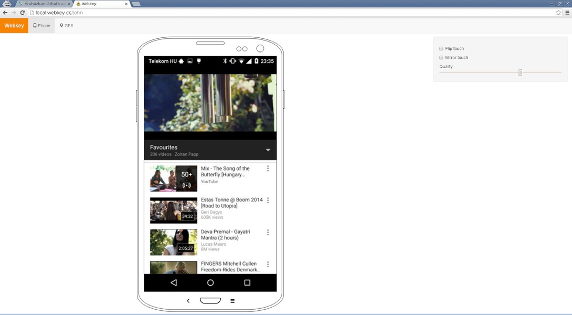This screenshot has width=572, height=315.
Task: Select title 'Mix - The Song of the Butterfly'
Action: 225,172
